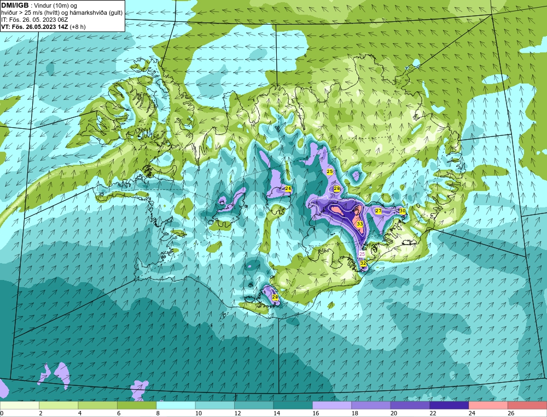Screen dimensions: 547x417
Task: Click the yellow 33 maximum gust label
Action: [360, 224]
